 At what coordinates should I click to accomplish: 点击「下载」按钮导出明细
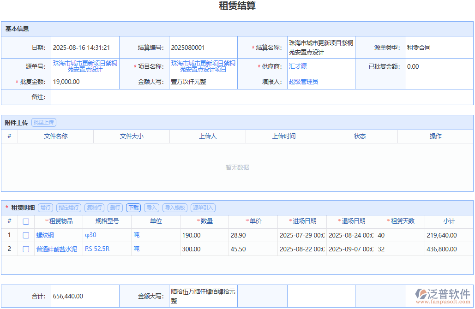(133, 208)
